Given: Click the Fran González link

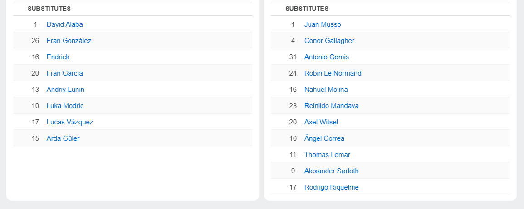Looking at the screenshot, I should [x=69, y=41].
